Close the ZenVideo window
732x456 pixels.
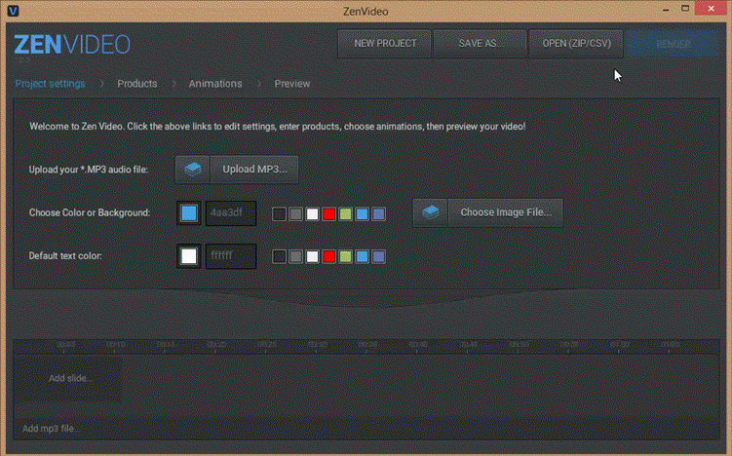(711, 9)
